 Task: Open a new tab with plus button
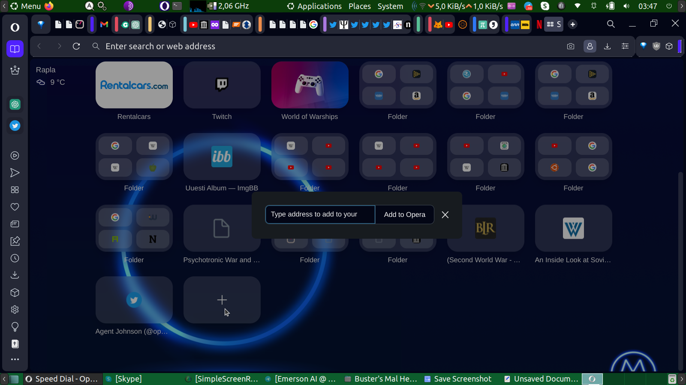pos(573,24)
